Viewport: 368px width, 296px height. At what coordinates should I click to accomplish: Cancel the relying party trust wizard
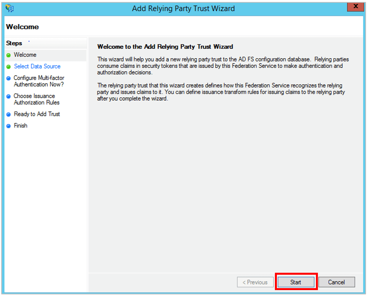336,282
